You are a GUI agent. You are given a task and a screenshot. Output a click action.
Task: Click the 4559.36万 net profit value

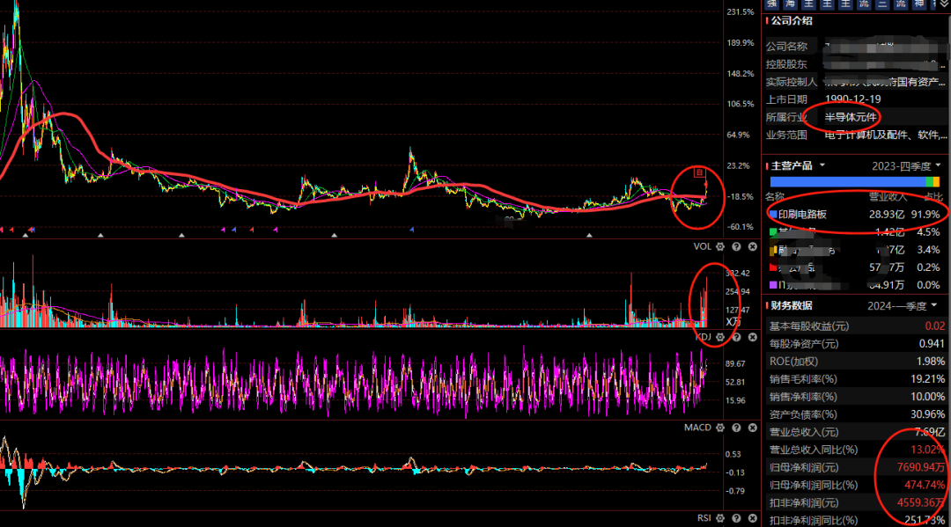tap(921, 502)
